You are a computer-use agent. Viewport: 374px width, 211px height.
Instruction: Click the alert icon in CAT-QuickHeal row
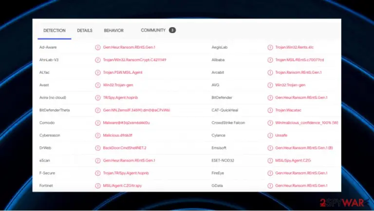(x=270, y=110)
